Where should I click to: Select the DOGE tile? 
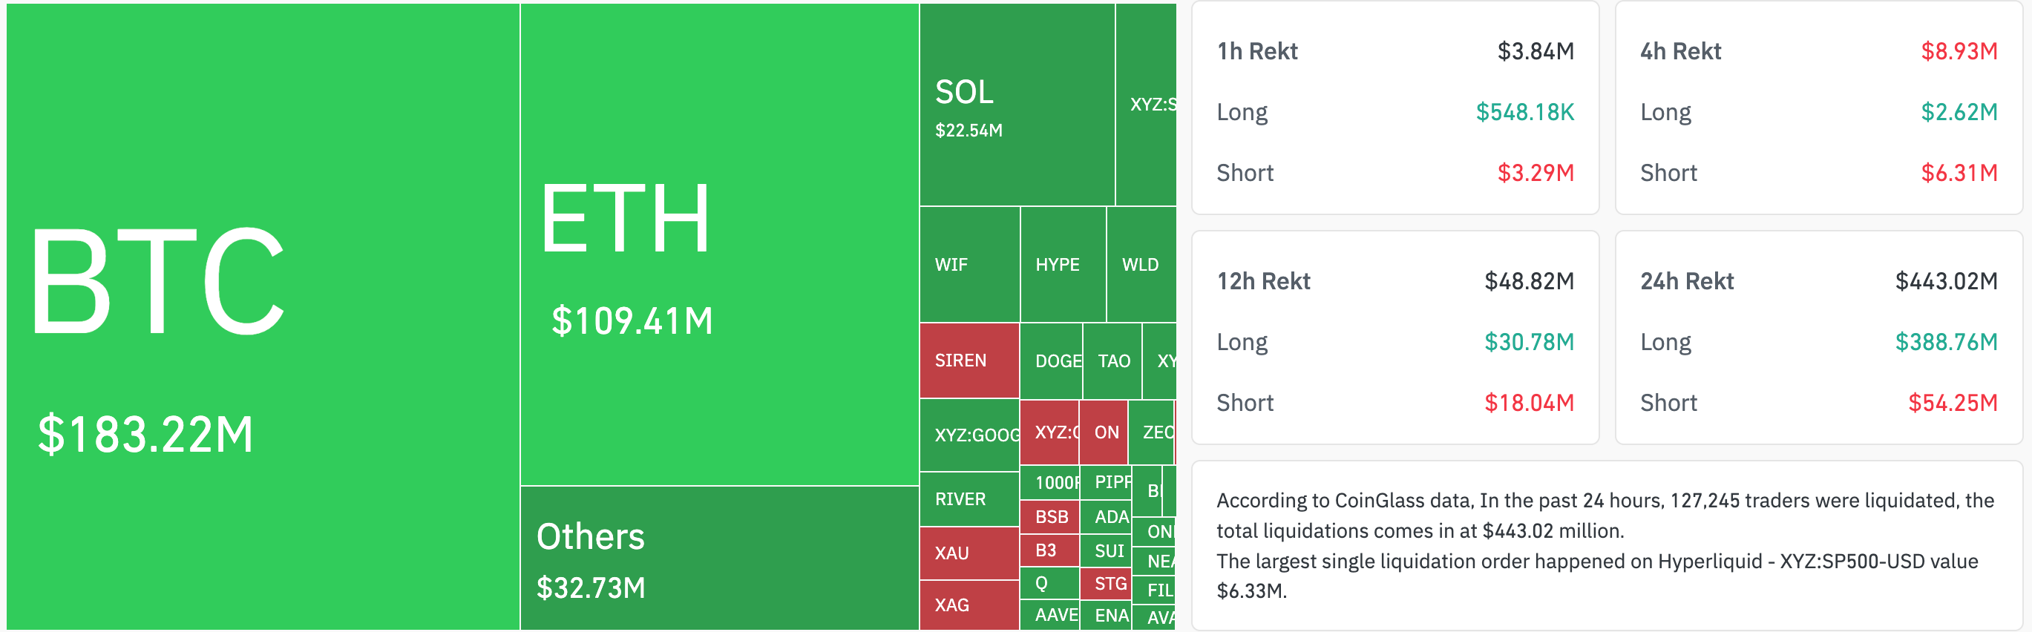point(1051,361)
